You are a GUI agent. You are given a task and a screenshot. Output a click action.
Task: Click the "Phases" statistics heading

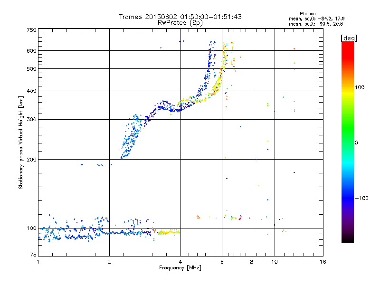point(307,14)
